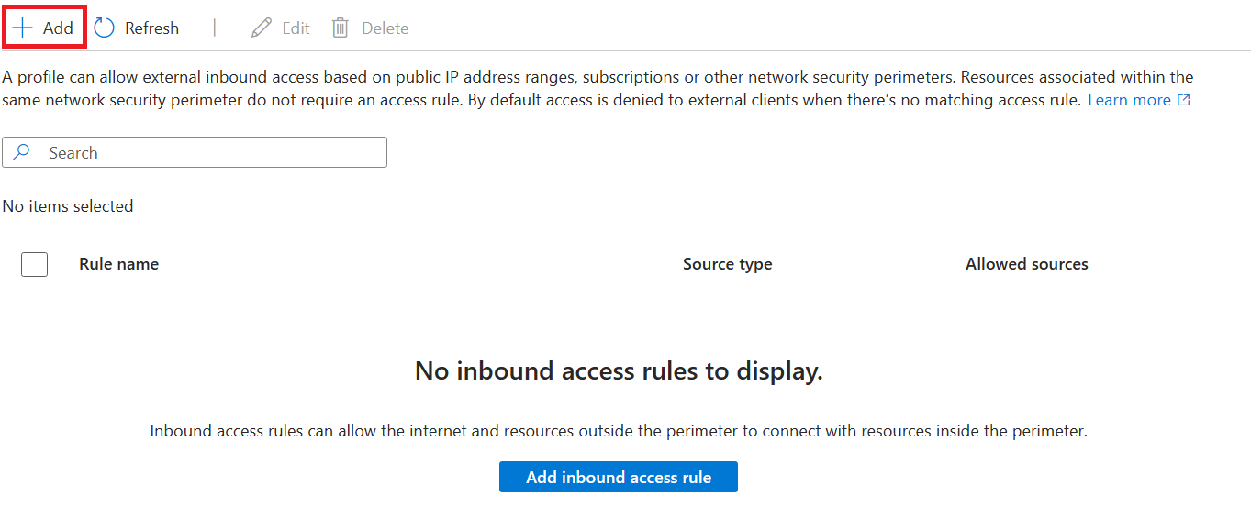Sort by the Rule name column header
The height and width of the screenshot is (519, 1251).
point(118,264)
